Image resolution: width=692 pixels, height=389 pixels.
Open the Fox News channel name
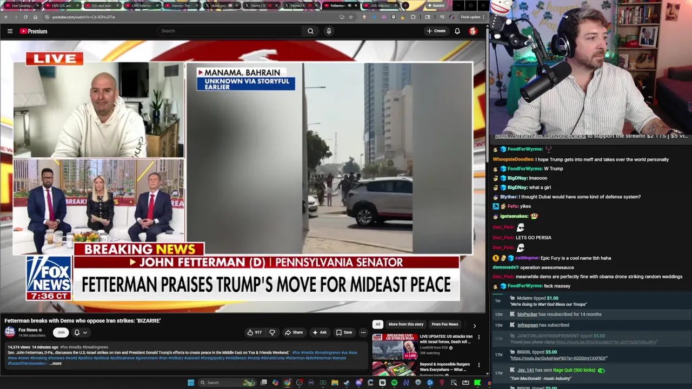pos(28,330)
